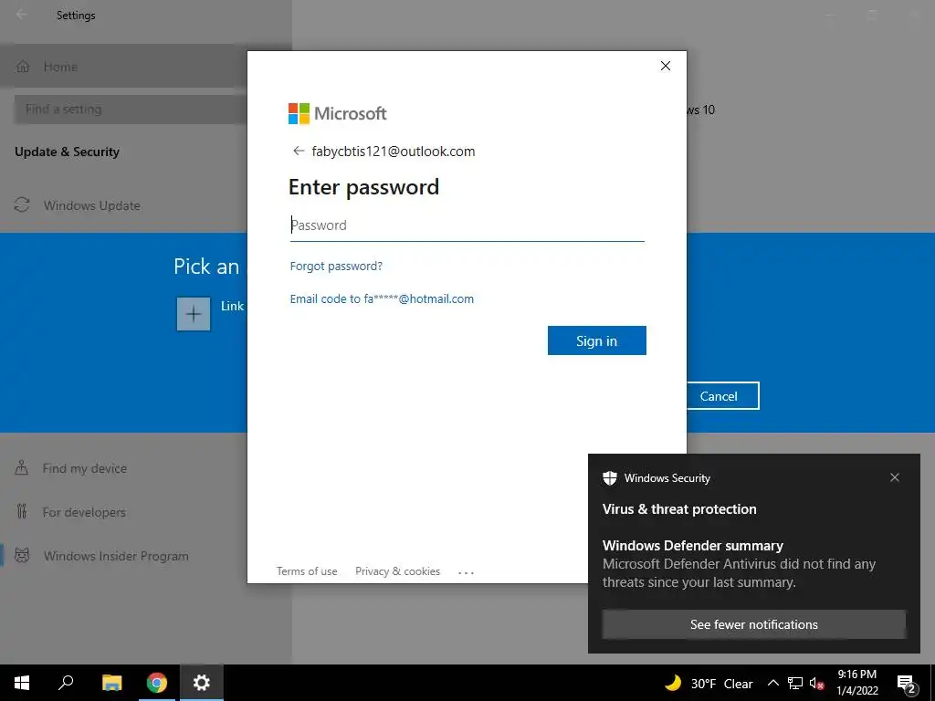This screenshot has height=701, width=935.
Task: Open taskbar Search
Action: (x=66, y=683)
